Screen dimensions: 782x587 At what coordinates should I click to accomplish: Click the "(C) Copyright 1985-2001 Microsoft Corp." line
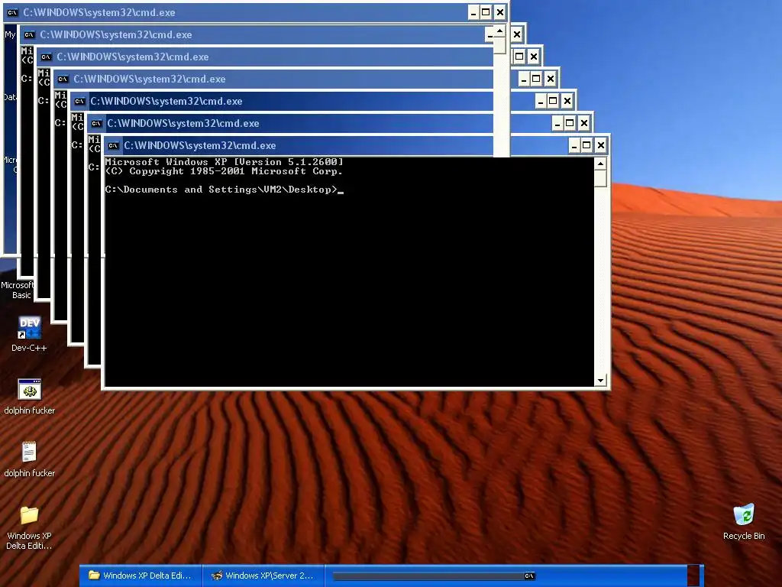pyautogui.click(x=224, y=171)
